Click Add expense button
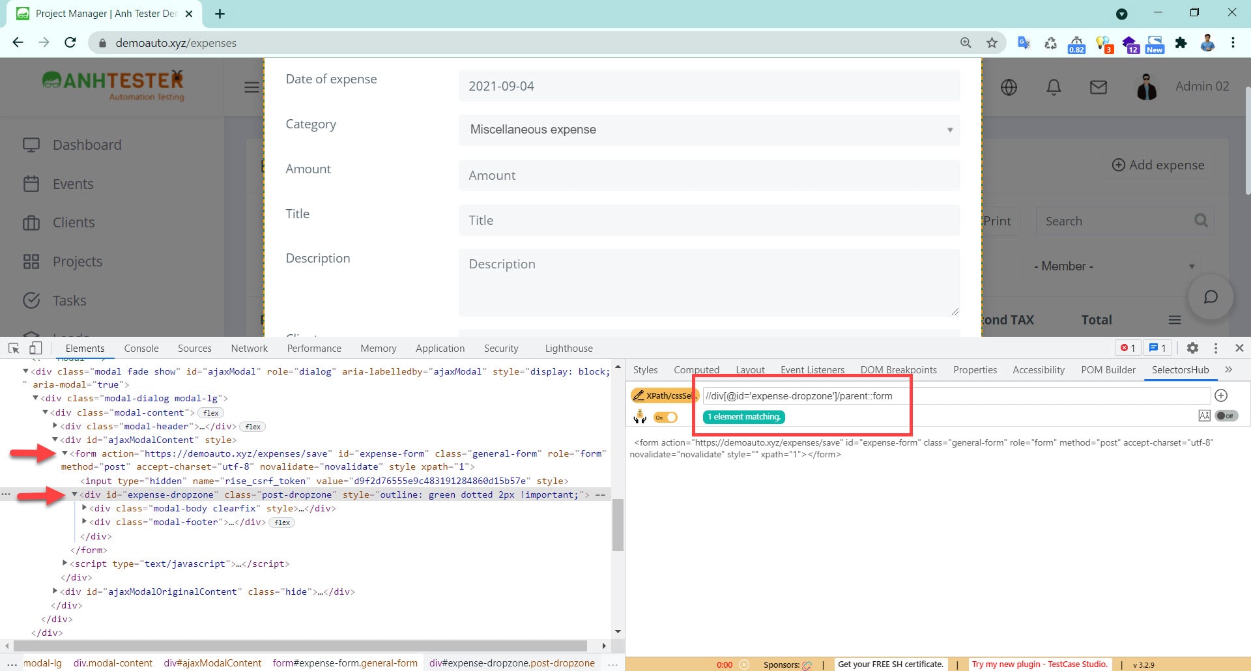The height and width of the screenshot is (671, 1251). pos(1158,165)
